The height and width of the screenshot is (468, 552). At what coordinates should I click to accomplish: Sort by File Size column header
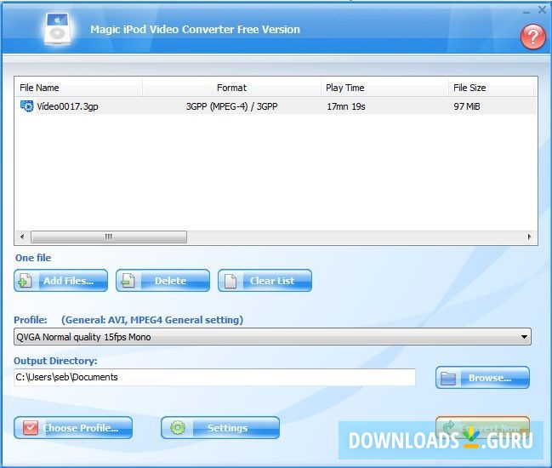(492, 88)
